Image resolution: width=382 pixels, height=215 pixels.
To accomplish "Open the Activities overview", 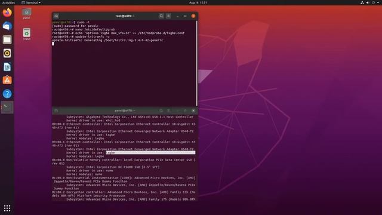I will [8, 2].
